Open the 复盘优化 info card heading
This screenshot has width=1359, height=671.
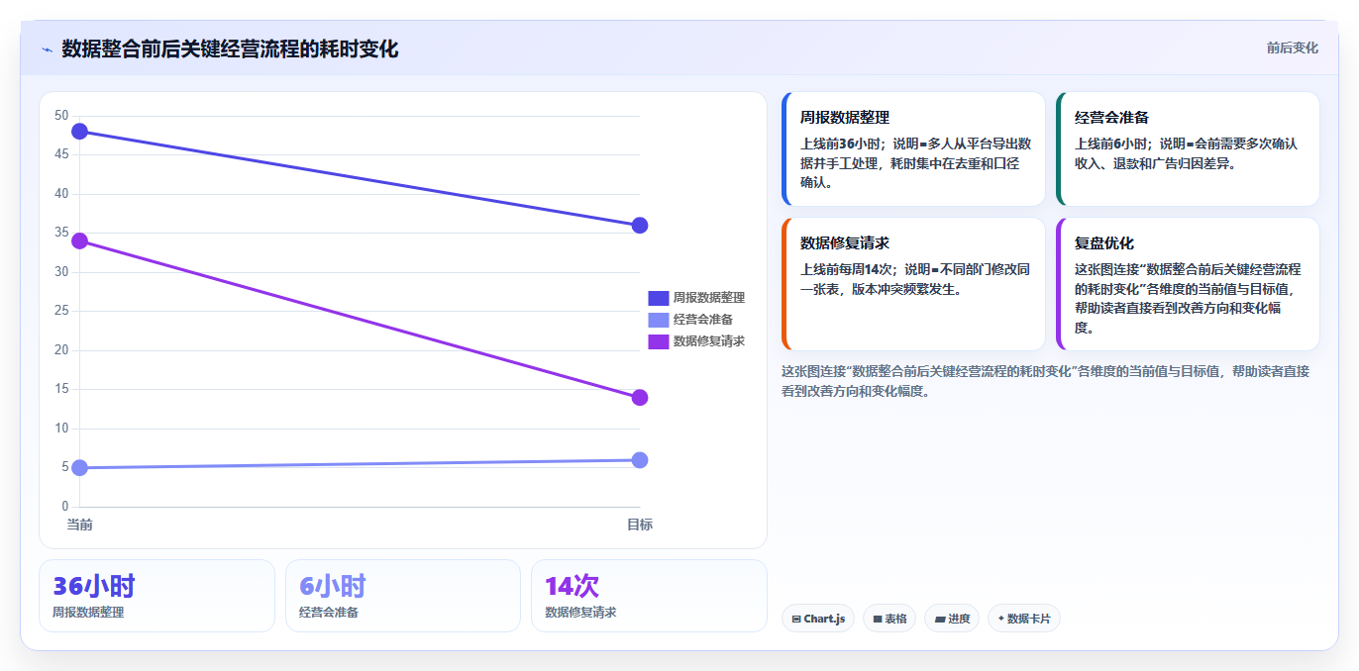coord(1104,243)
